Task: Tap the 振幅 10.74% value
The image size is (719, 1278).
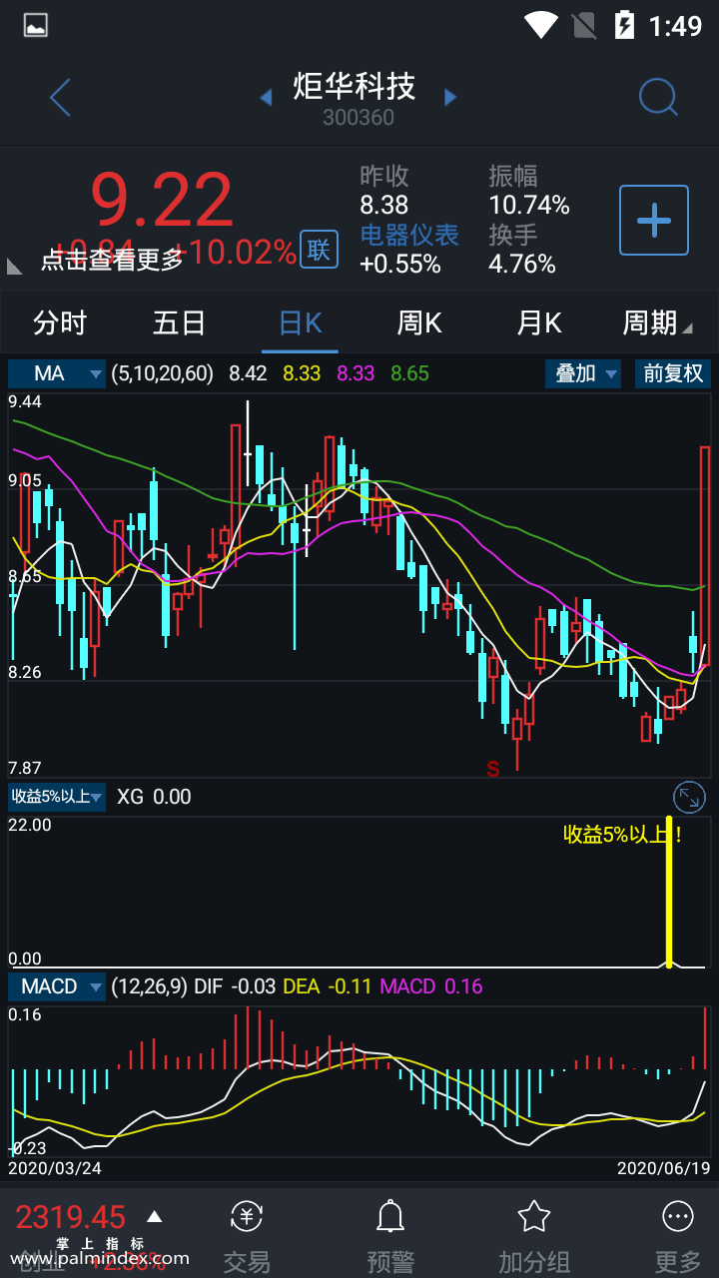Action: coord(529,205)
